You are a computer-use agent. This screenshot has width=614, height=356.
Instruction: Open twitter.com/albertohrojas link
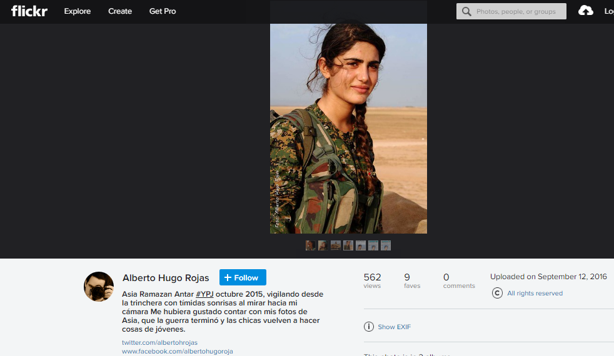coord(160,342)
